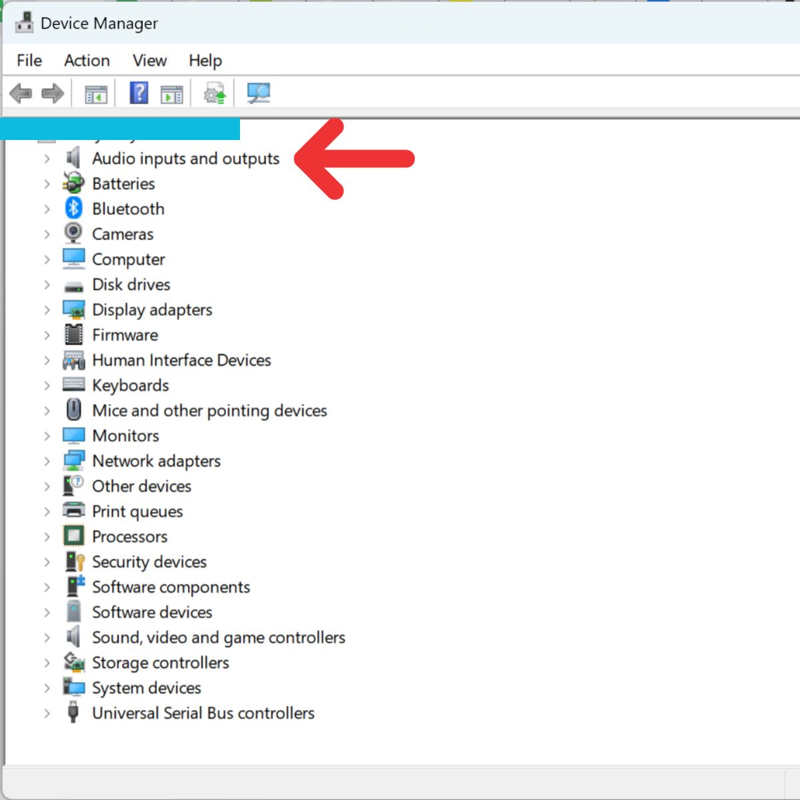The height and width of the screenshot is (800, 800).
Task: Open the File menu
Action: [29, 61]
